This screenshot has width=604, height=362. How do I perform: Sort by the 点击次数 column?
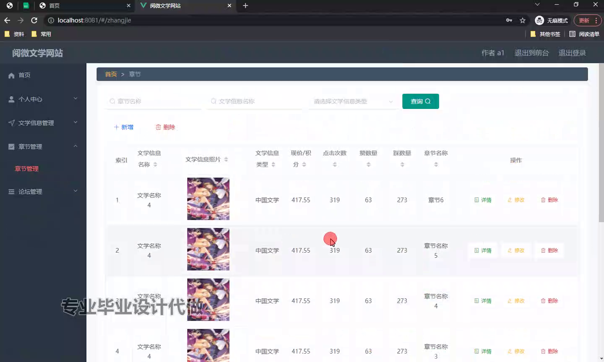point(335,165)
